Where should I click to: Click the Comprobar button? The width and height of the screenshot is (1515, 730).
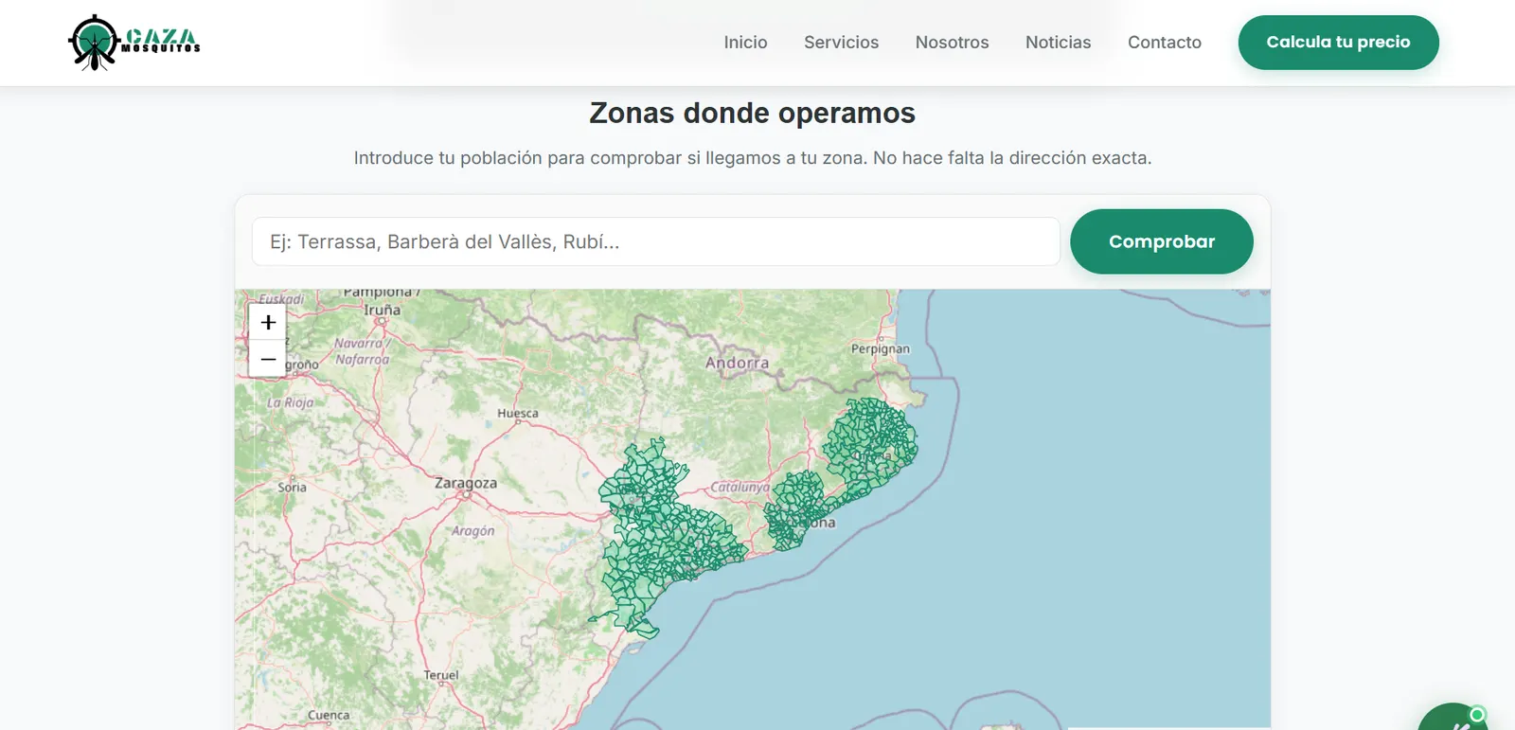[1161, 241]
